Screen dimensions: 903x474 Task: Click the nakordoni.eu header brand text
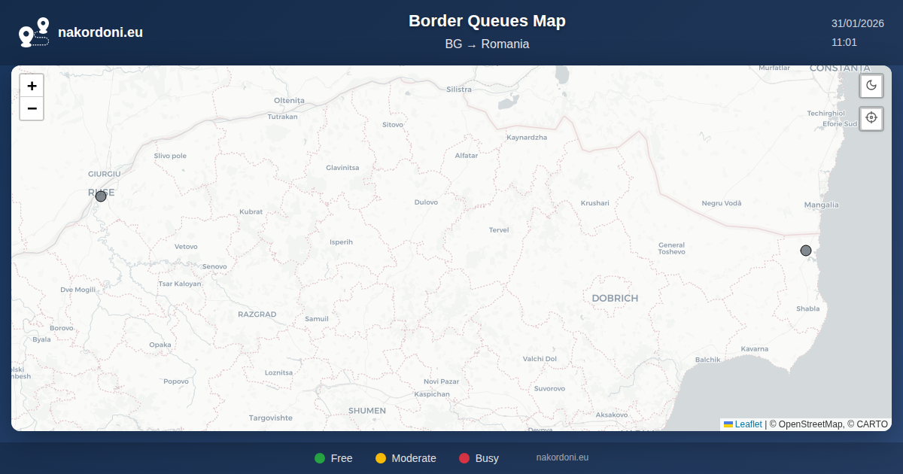pyautogui.click(x=100, y=32)
